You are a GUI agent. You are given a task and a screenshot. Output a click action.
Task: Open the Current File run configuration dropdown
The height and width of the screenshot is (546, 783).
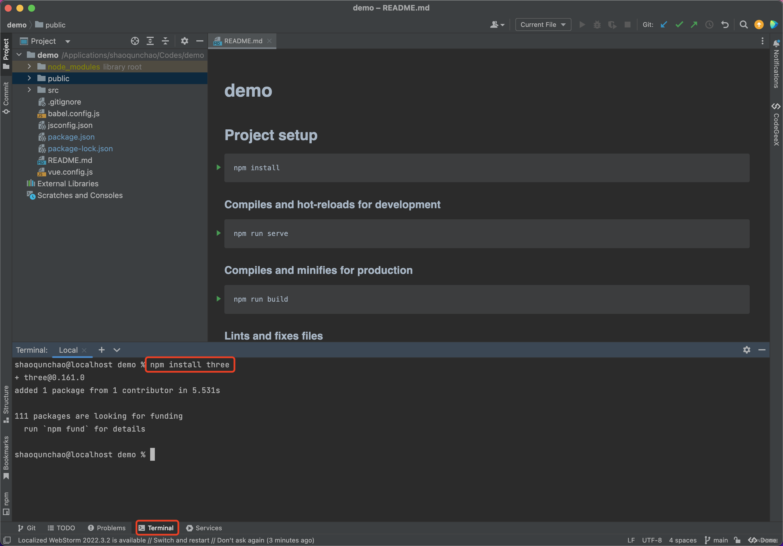[x=542, y=25]
